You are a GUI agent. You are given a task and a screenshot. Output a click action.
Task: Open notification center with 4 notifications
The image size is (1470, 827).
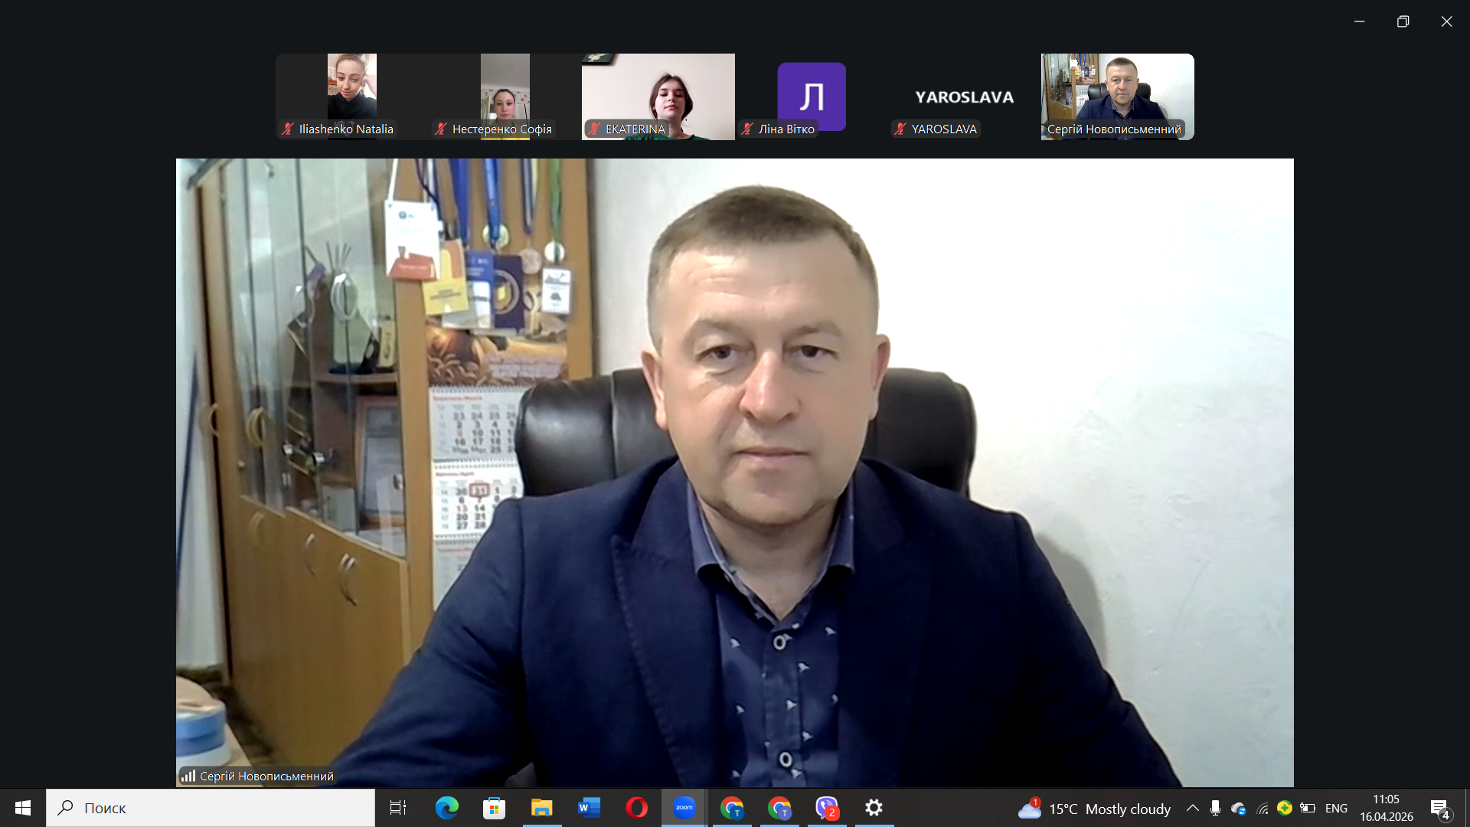pyautogui.click(x=1439, y=809)
